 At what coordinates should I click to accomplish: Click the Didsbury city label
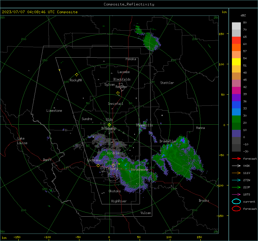tap(108, 128)
